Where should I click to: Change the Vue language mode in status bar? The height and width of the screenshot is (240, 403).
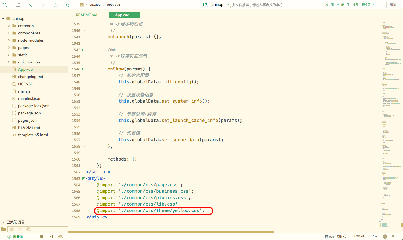point(374,236)
